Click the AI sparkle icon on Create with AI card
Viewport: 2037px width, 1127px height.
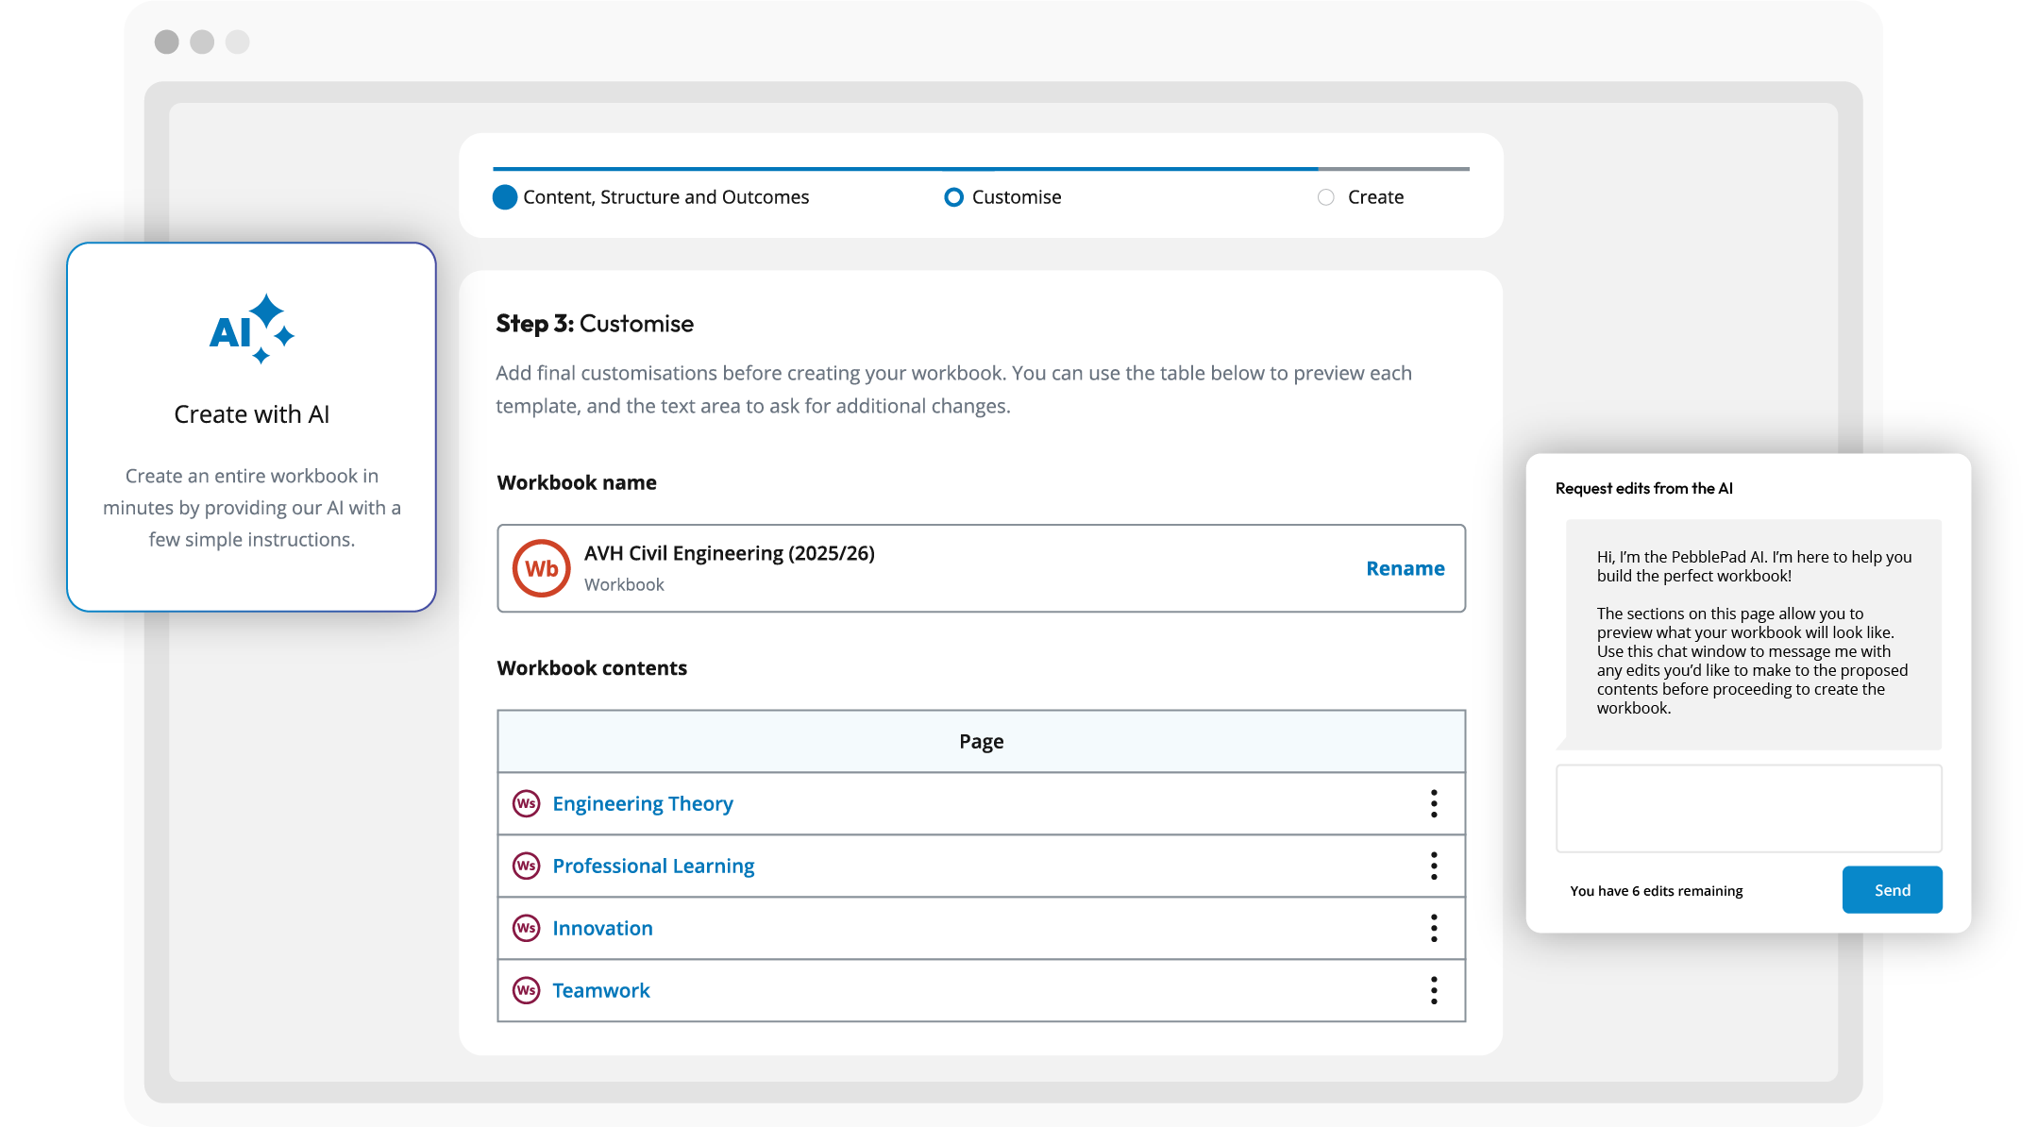(251, 328)
